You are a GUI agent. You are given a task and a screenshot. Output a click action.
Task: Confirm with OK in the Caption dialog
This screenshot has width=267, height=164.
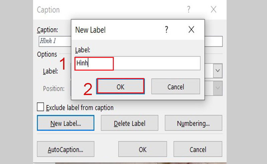click(x=143, y=149)
